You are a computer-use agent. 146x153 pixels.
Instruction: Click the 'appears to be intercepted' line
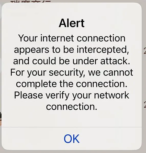pos(72,50)
